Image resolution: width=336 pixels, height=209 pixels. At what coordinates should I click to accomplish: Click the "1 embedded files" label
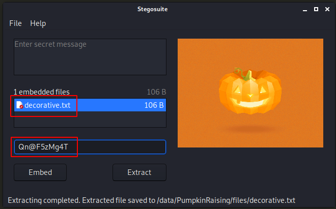point(41,92)
